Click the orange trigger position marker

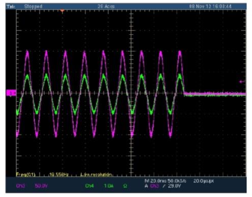(62, 11)
